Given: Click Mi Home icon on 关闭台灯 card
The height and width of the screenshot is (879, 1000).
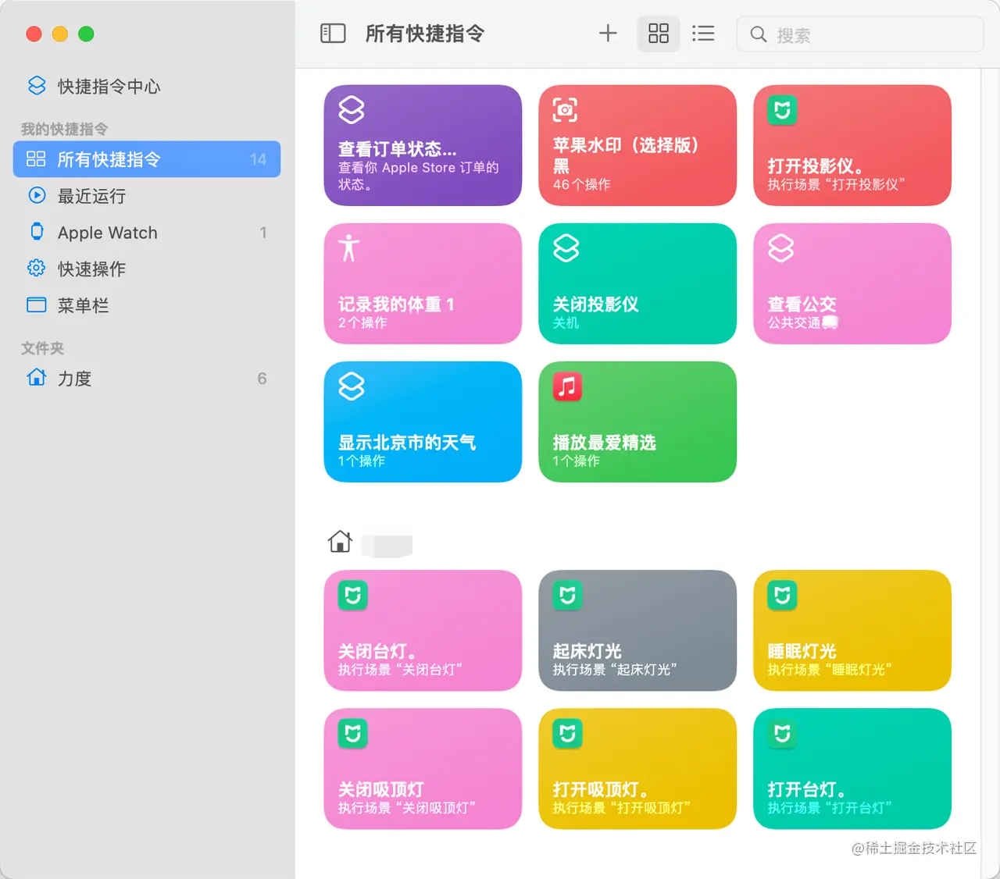Looking at the screenshot, I should click(352, 596).
